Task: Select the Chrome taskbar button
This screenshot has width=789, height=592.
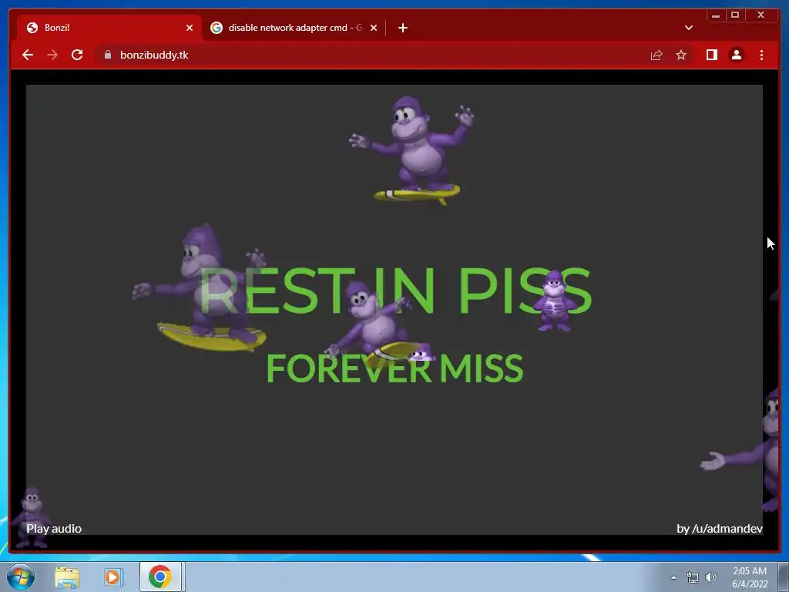Action: [x=160, y=577]
